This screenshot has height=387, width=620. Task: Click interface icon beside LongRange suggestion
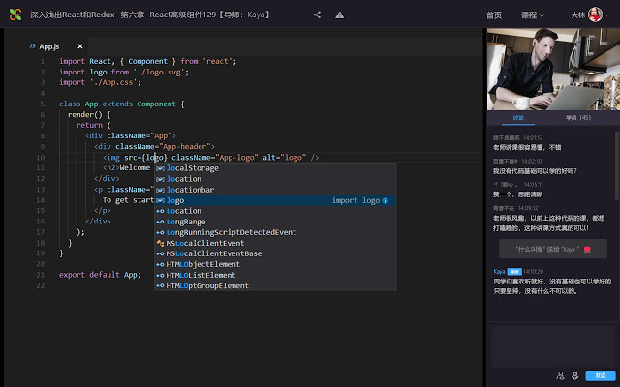(x=160, y=222)
